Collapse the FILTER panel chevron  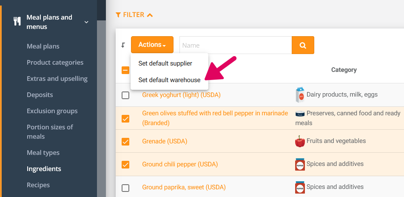point(150,15)
